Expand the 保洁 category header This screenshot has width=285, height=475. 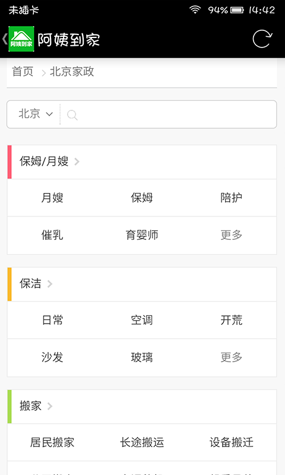(x=142, y=284)
